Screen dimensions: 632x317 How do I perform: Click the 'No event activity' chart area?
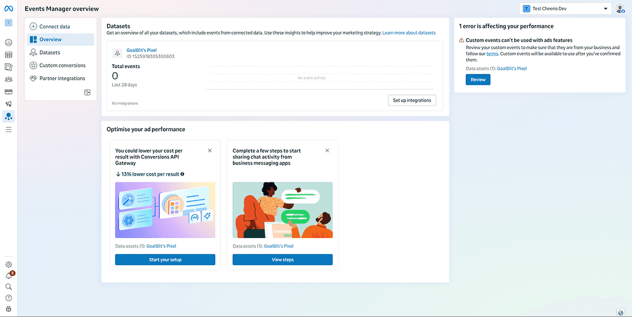319,78
